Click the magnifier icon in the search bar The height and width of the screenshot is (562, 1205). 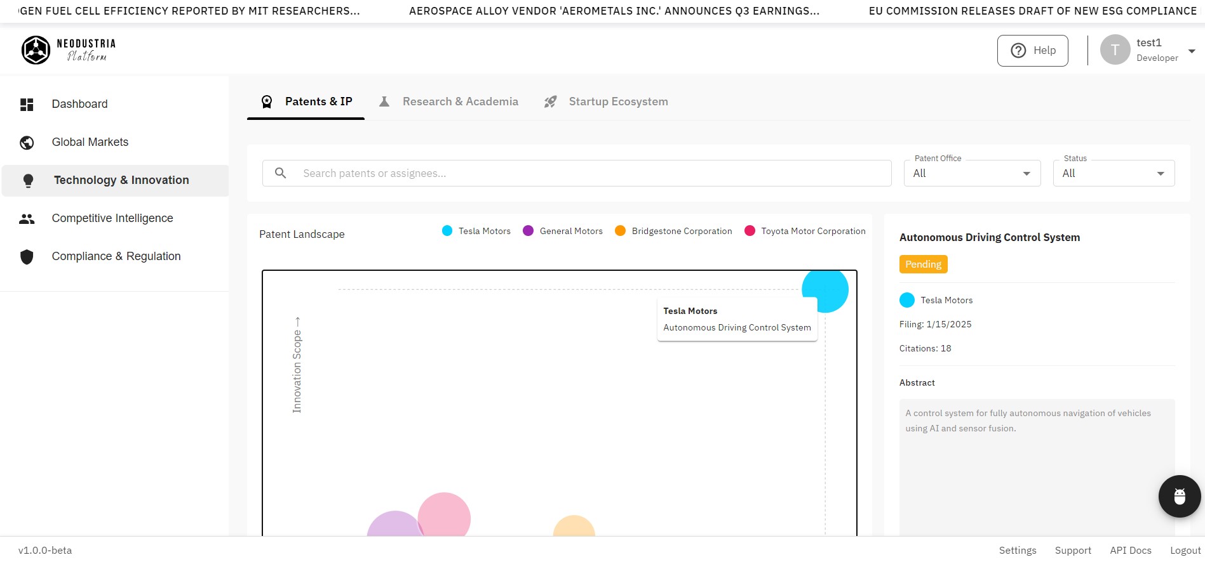pos(280,173)
